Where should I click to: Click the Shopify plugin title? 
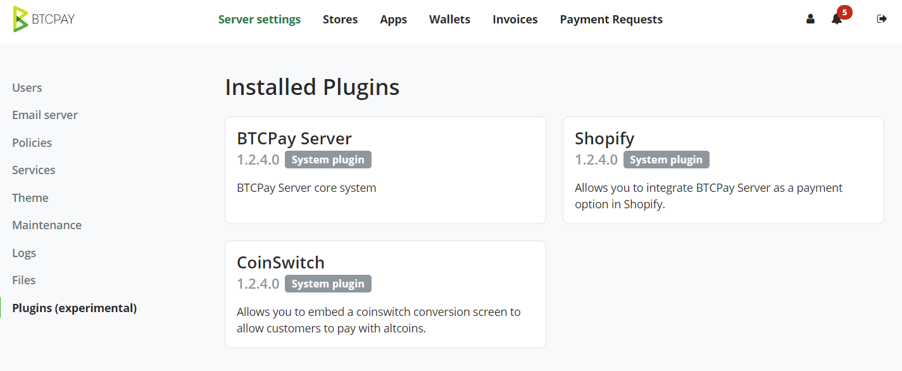604,138
